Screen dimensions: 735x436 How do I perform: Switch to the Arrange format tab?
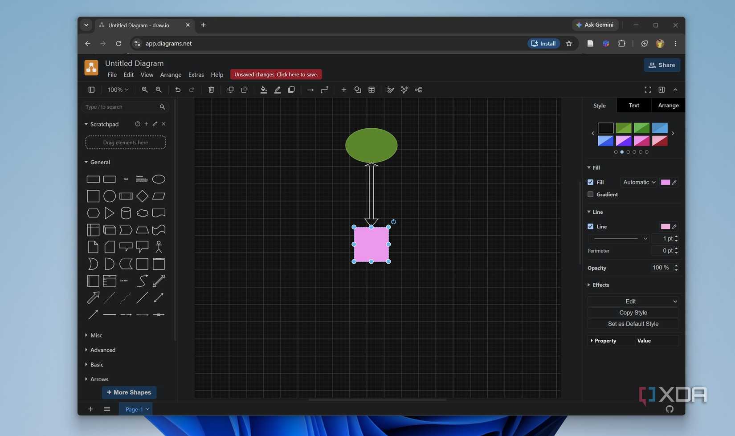(668, 106)
